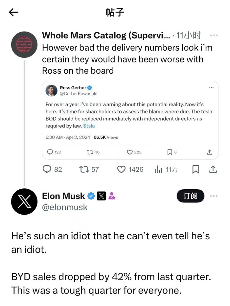Click the Subscribe (订阅) button
Viewport: 230px width, 306px height.
click(x=191, y=196)
